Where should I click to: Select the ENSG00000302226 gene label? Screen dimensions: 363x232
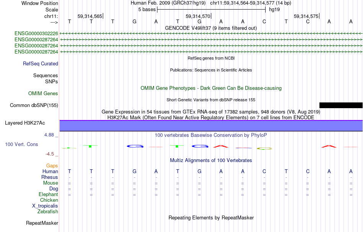coord(36,34)
